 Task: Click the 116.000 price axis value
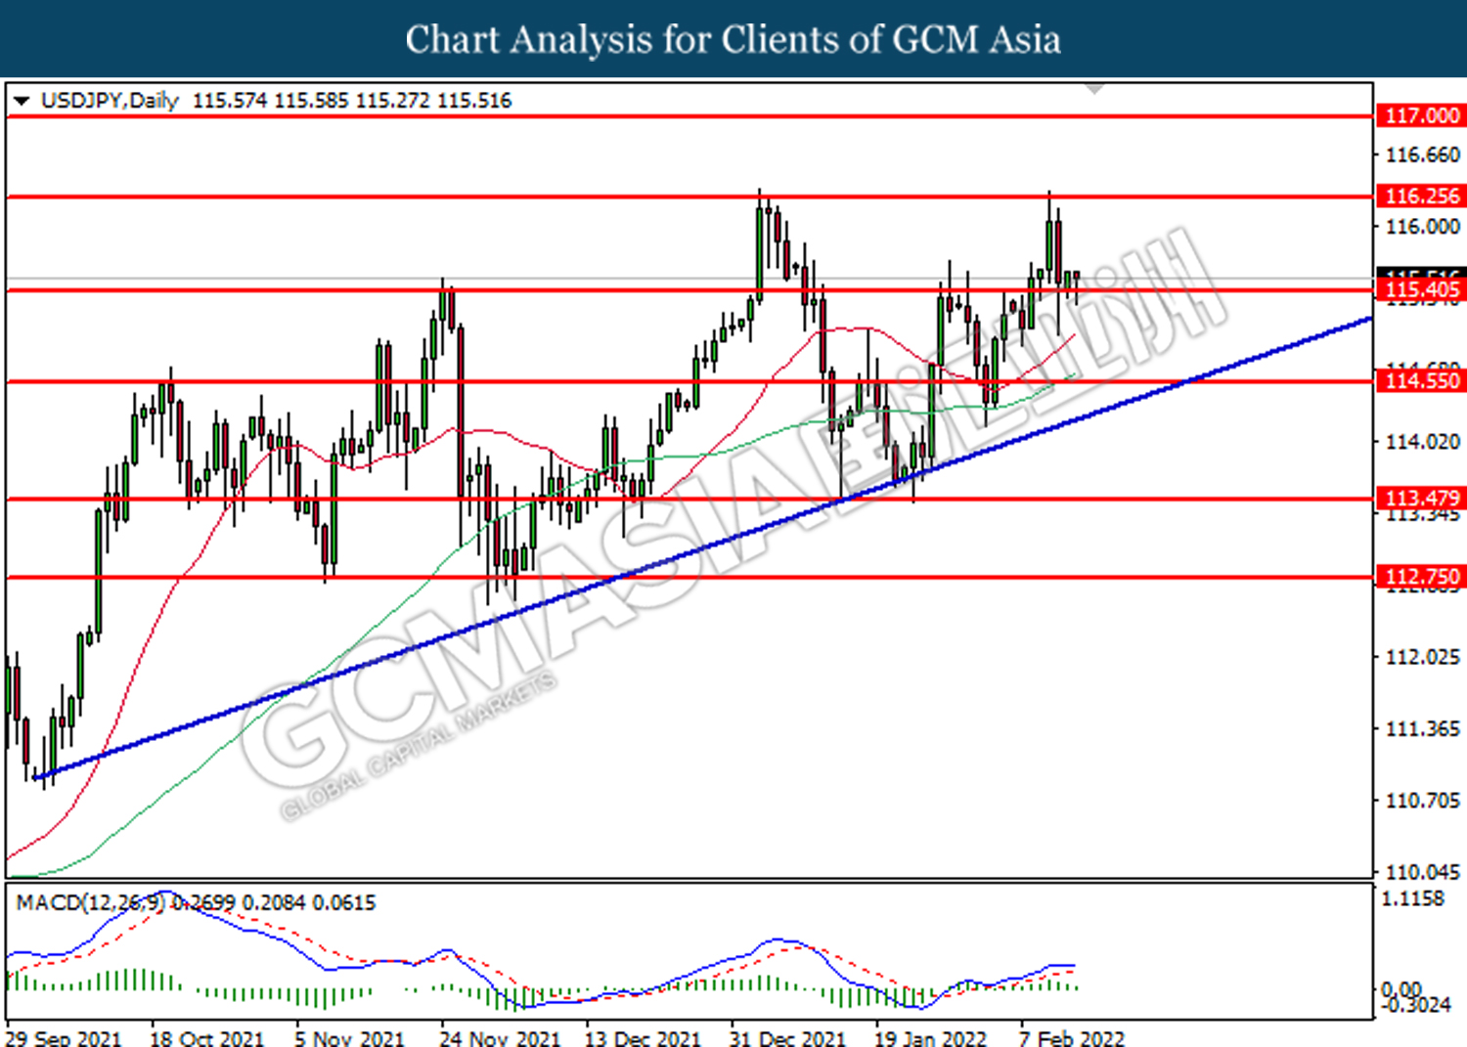click(1423, 226)
